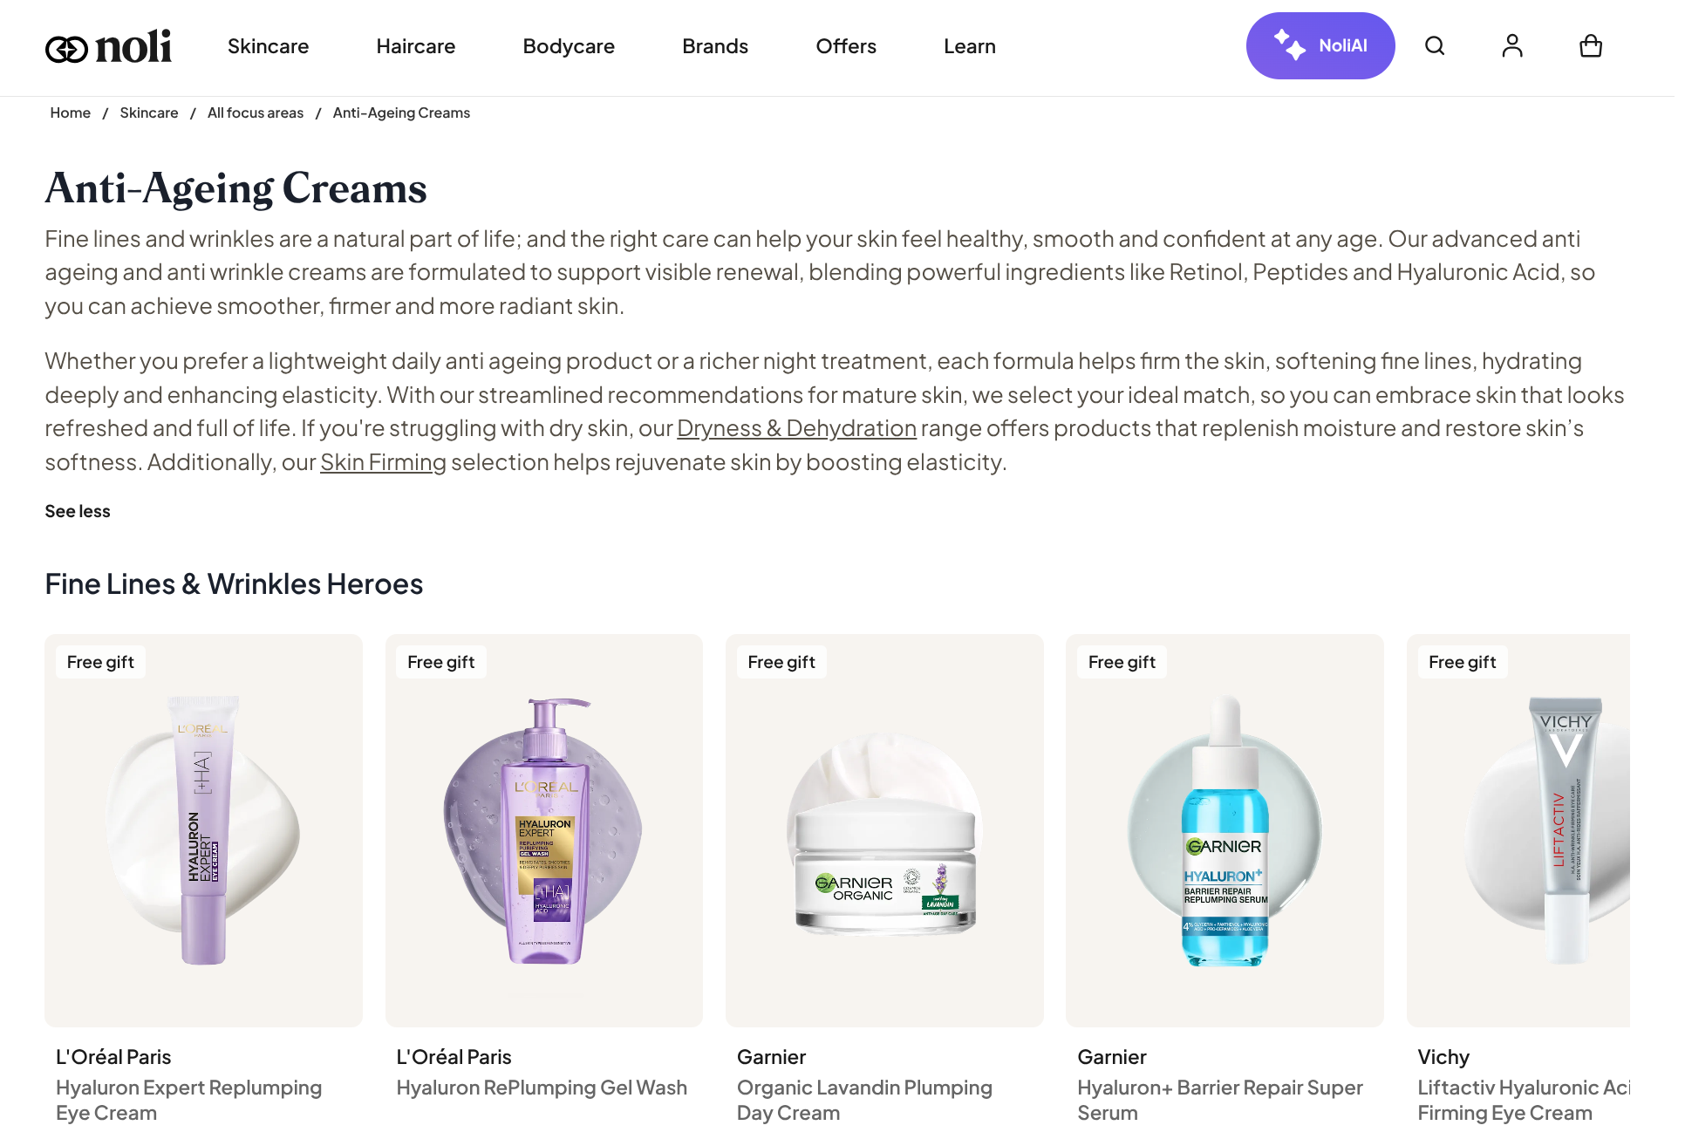This screenshot has width=1685, height=1139.
Task: Open Hyaluron RePlumping Gel Wash product title
Action: tap(542, 1088)
